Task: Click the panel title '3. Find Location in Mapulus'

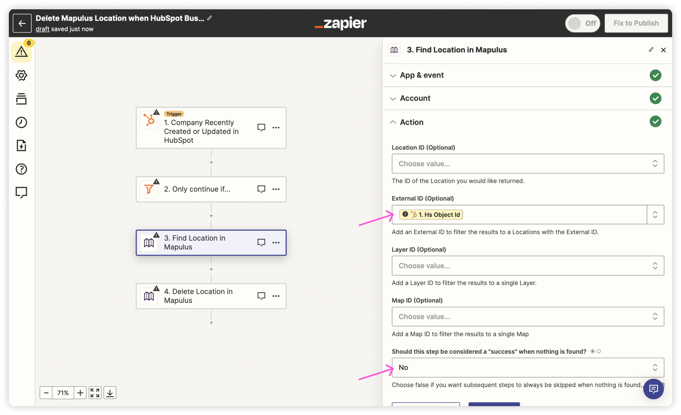Action: [x=457, y=50]
